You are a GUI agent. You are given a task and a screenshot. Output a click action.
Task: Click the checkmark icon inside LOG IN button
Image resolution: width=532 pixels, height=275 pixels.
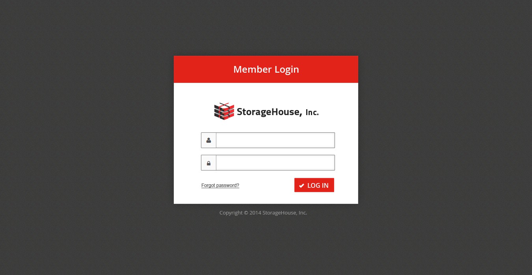click(301, 185)
